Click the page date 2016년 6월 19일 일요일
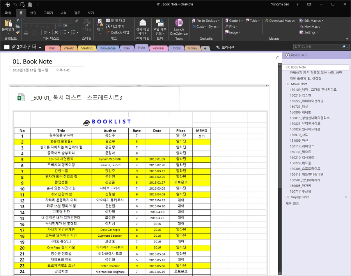Viewport: 351px width, 276px height. point(30,70)
